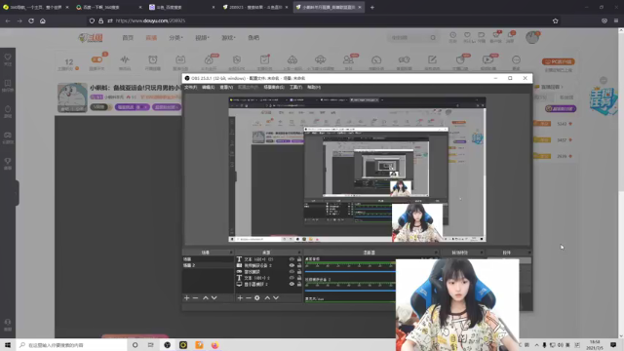Screen dimensions: 624x351
Task: Remove selected scene with the minus icon
Action: tap(195, 297)
